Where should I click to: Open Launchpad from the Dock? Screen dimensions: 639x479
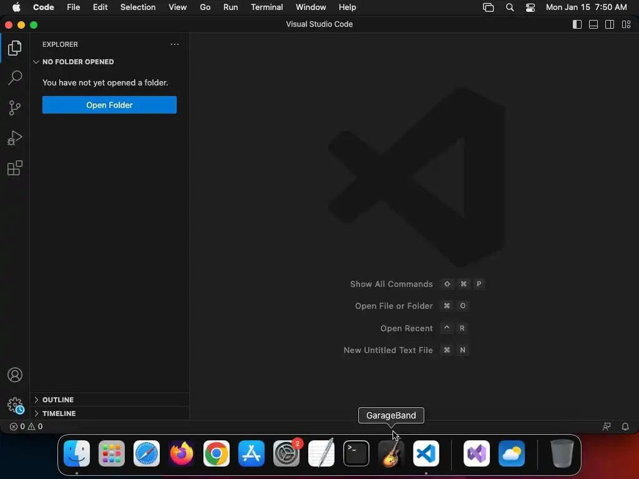(112, 453)
